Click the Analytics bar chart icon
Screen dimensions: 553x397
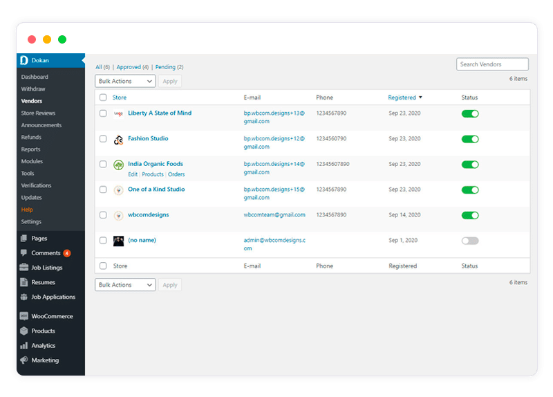coord(24,346)
